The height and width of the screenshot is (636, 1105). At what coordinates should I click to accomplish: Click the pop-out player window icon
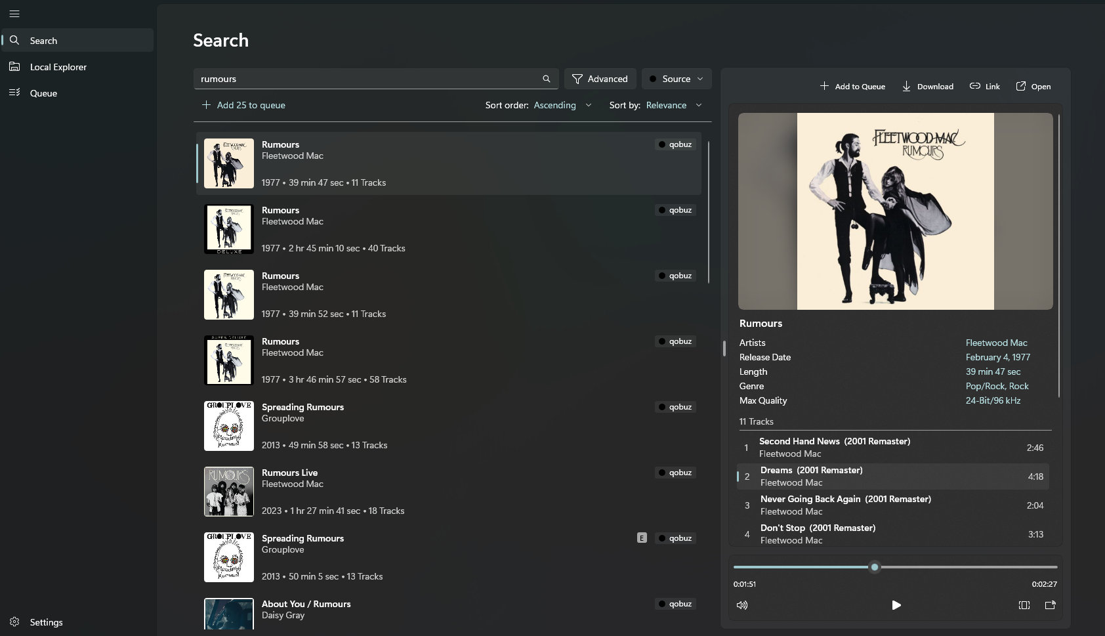(x=1050, y=605)
